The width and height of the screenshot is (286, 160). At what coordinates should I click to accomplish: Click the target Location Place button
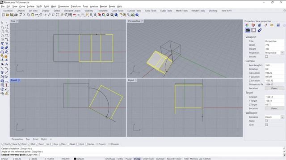point(274,108)
